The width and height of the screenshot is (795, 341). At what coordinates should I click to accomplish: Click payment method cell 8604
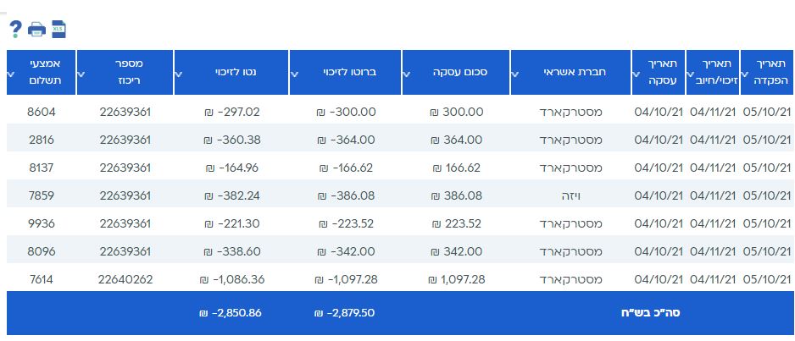click(41, 112)
